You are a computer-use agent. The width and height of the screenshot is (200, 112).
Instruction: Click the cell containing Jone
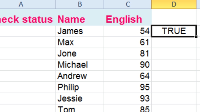pyautogui.click(x=80, y=54)
